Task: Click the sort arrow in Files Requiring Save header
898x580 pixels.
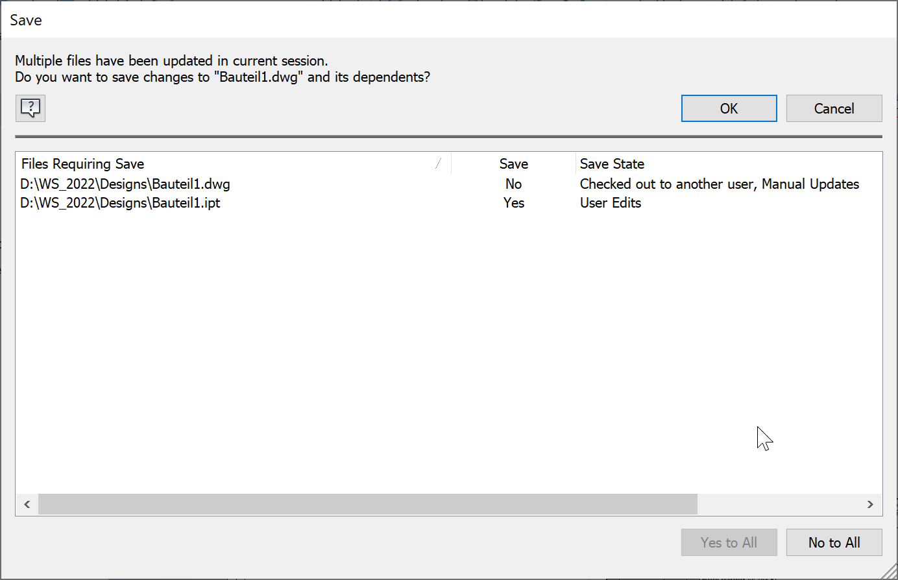Action: [x=439, y=163]
